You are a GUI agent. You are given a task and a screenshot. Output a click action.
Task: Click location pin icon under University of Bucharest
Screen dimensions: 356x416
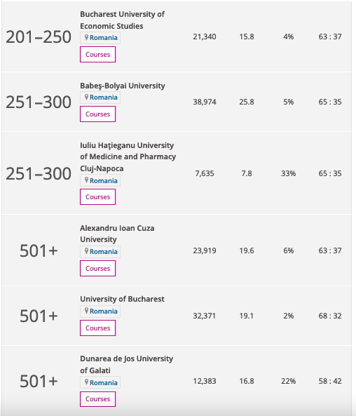pyautogui.click(x=86, y=311)
